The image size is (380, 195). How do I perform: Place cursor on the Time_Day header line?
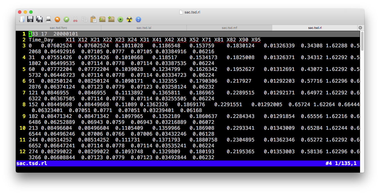coord(41,40)
